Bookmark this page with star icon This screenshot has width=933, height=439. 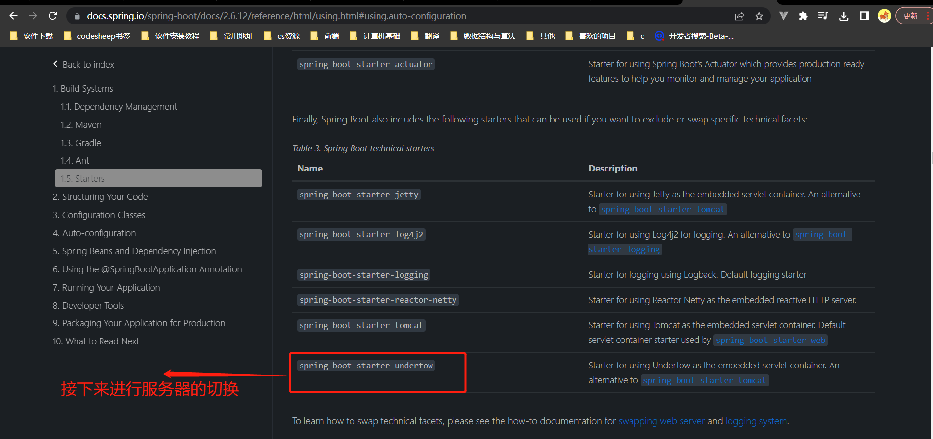click(x=759, y=16)
